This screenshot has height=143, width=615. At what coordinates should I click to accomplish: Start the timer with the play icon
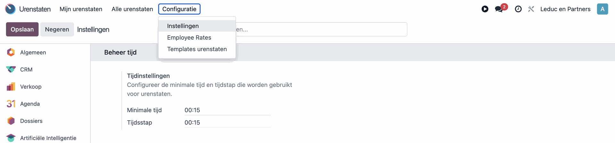(x=485, y=9)
